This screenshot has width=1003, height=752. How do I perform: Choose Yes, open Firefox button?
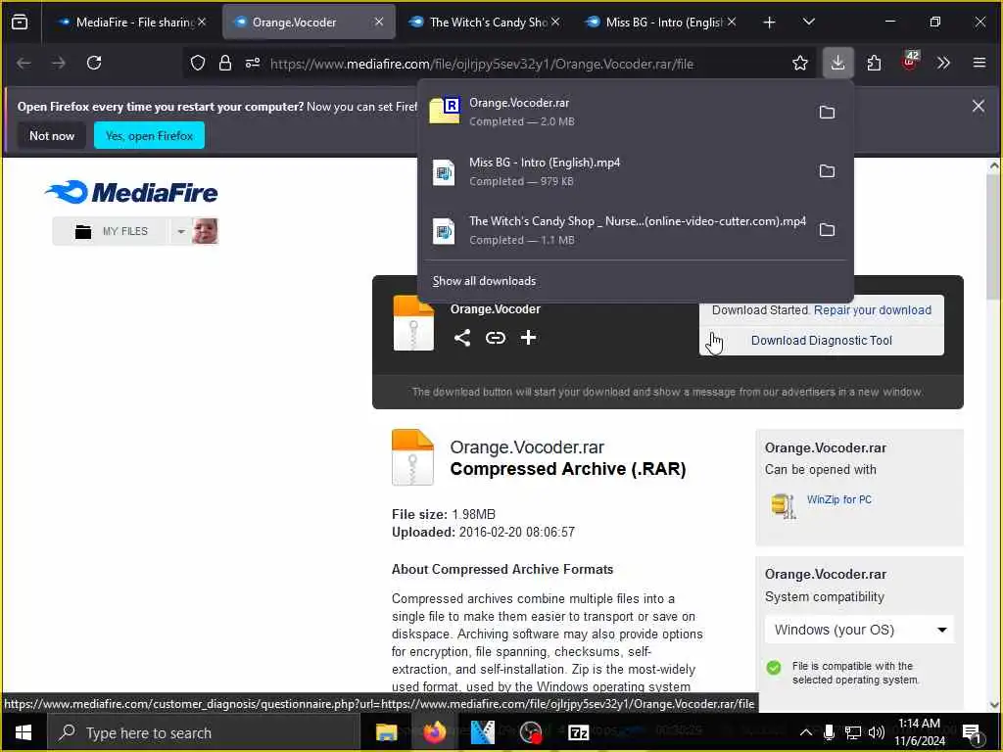pyautogui.click(x=149, y=135)
